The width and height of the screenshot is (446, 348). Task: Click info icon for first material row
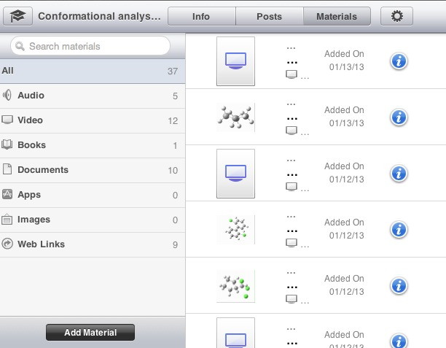(399, 61)
